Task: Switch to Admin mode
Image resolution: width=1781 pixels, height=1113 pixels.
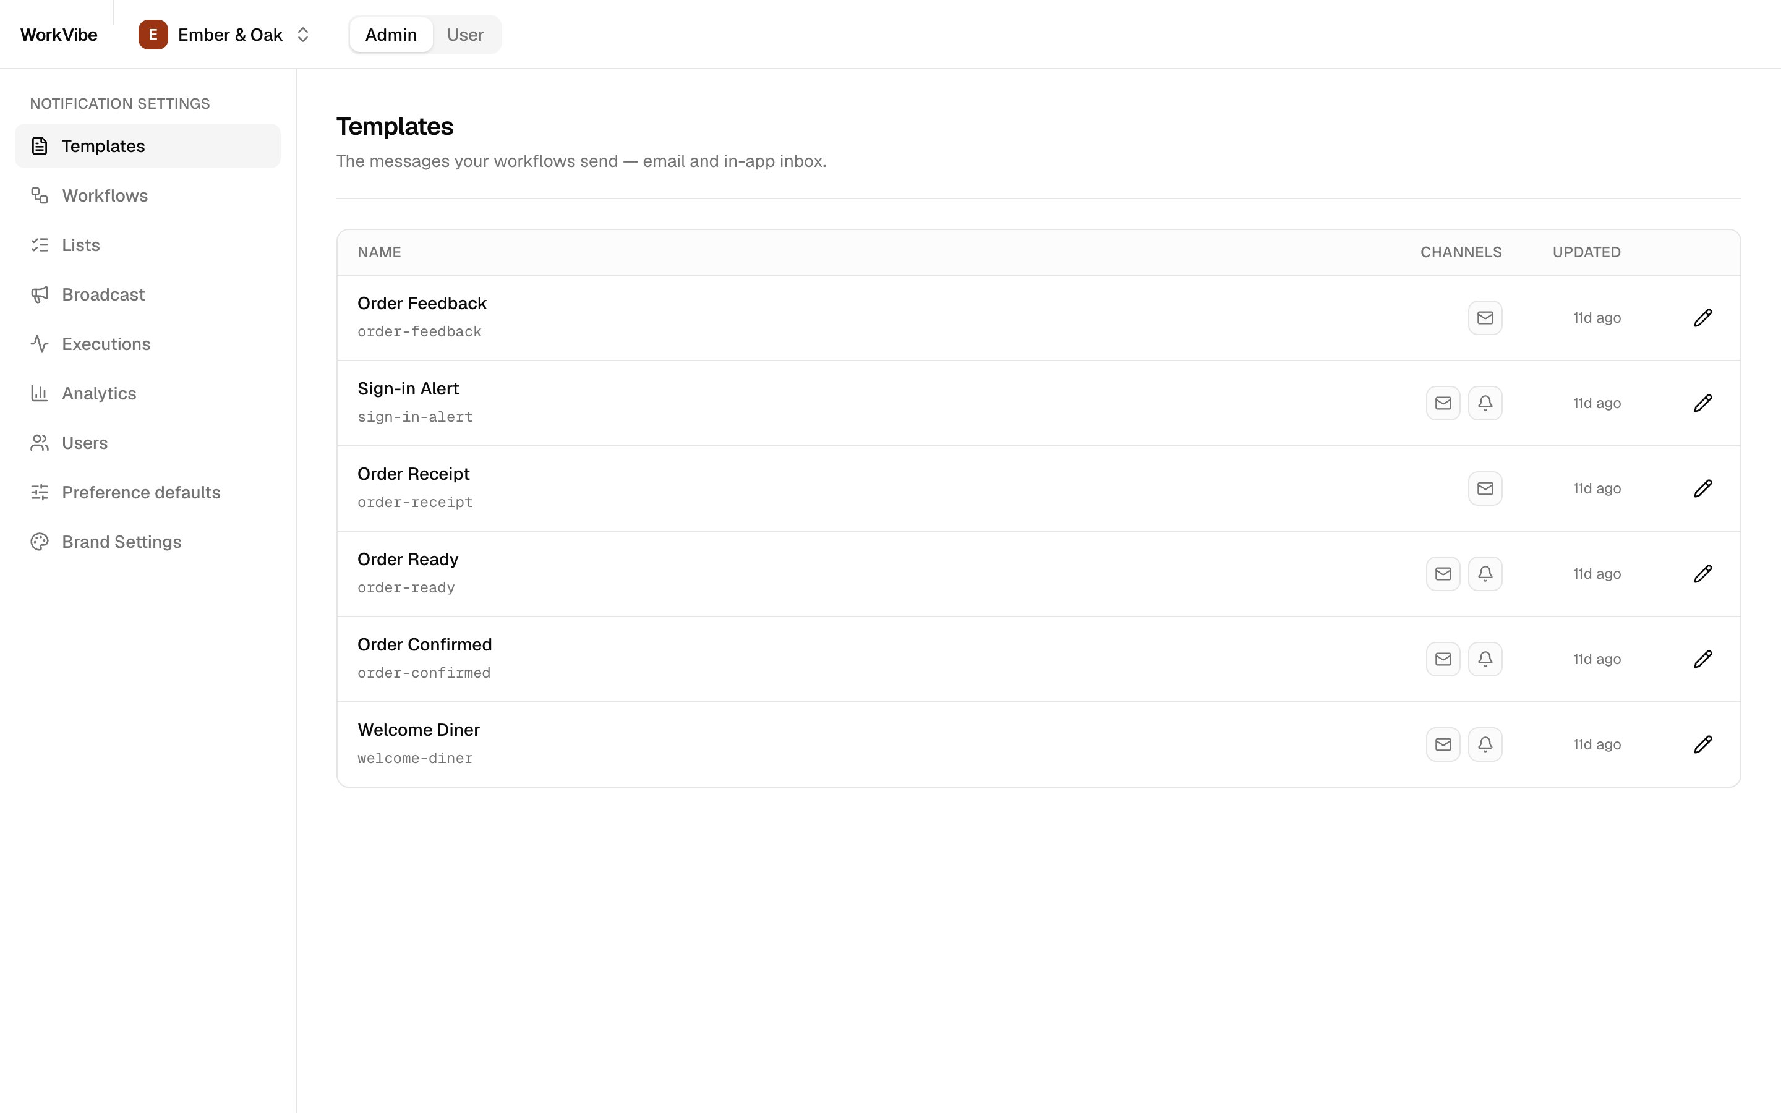Action: tap(391, 35)
